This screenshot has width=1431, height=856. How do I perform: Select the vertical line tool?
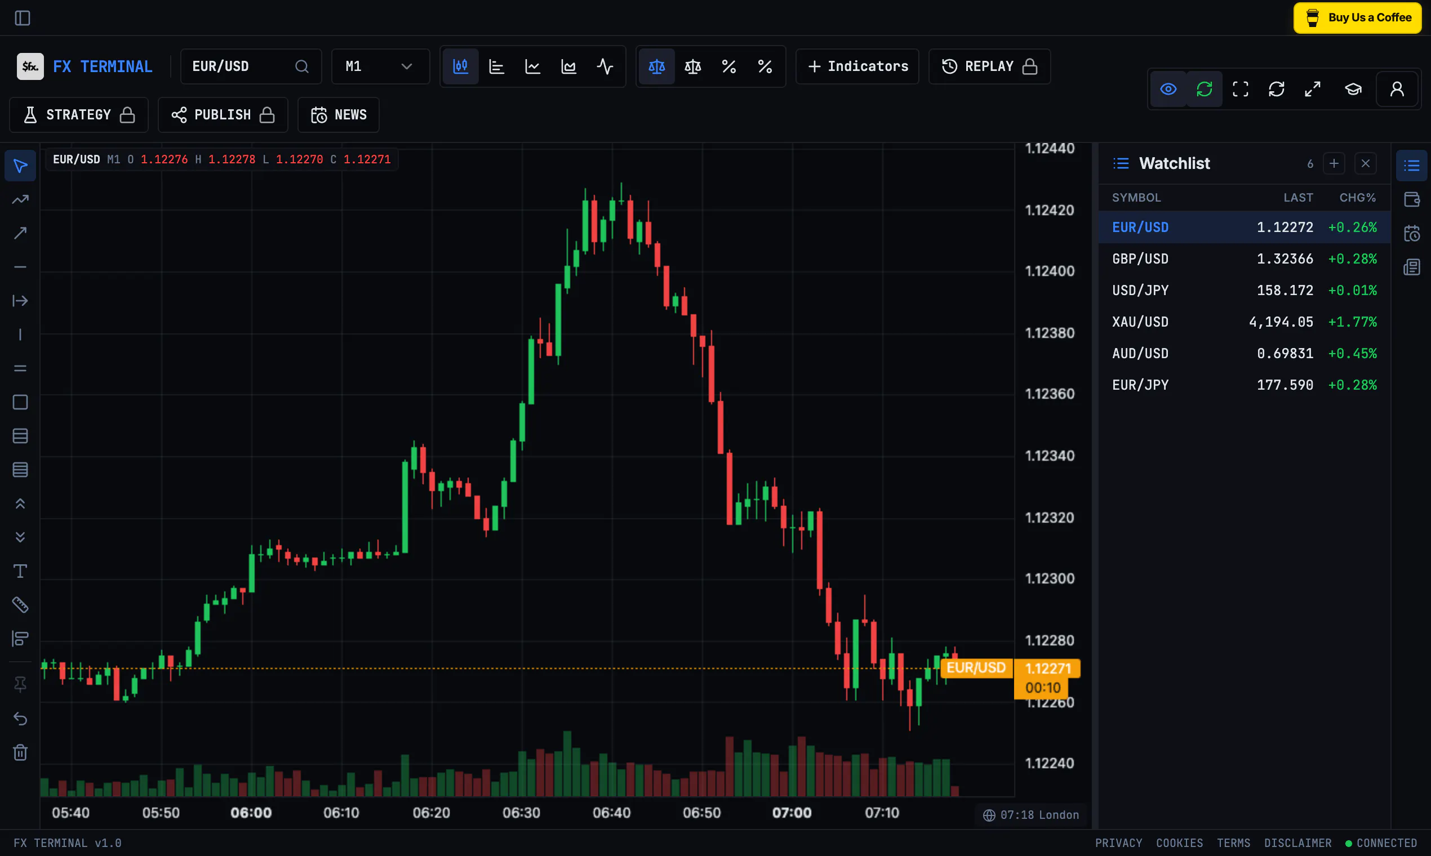pos(20,335)
